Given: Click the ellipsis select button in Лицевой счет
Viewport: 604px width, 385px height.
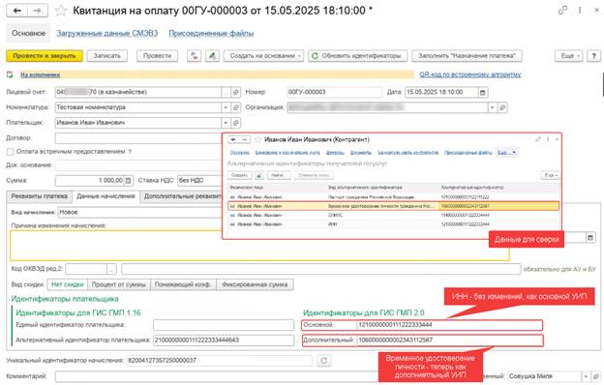Looking at the screenshot, I should tap(226, 93).
